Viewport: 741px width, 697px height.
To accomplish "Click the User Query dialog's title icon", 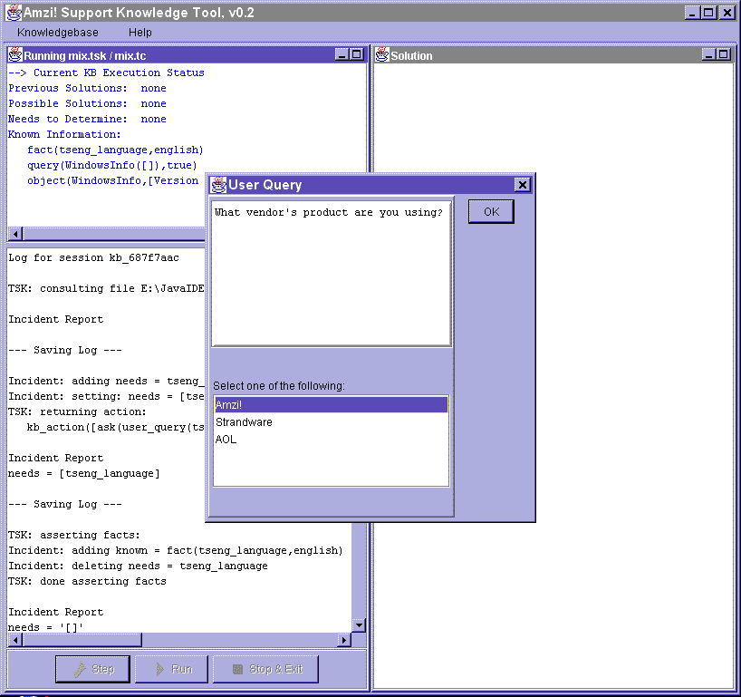I will pos(218,184).
